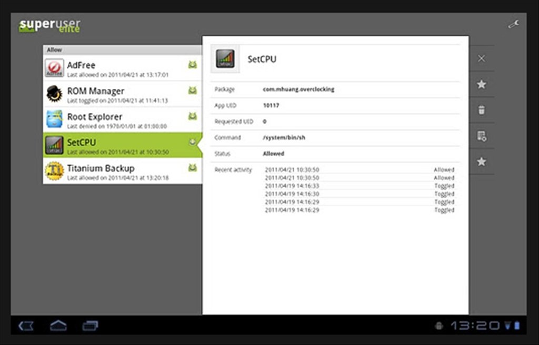Click the large SetCPU icon in details panel
This screenshot has height=345, width=539.
point(225,59)
